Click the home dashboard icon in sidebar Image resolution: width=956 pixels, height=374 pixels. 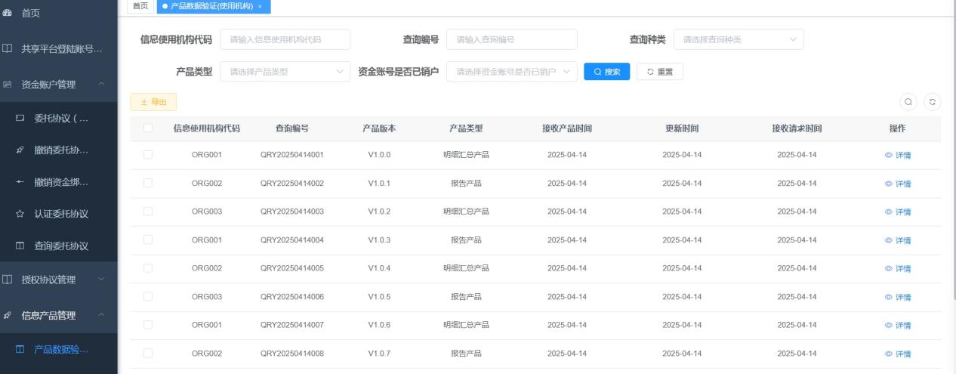(x=8, y=14)
